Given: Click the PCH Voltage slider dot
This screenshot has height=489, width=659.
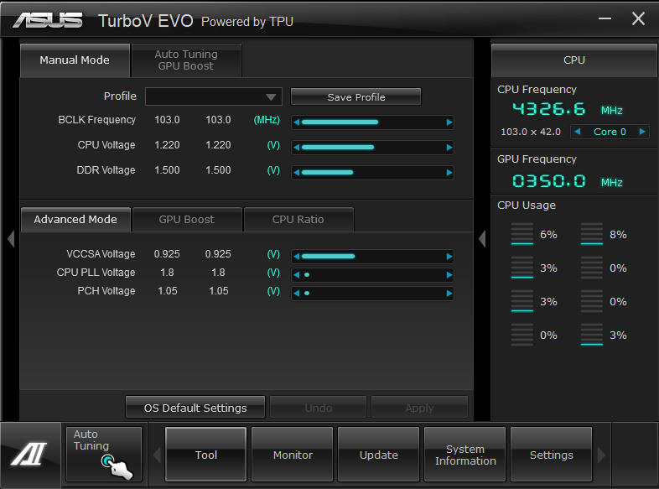Looking at the screenshot, I should (x=307, y=294).
